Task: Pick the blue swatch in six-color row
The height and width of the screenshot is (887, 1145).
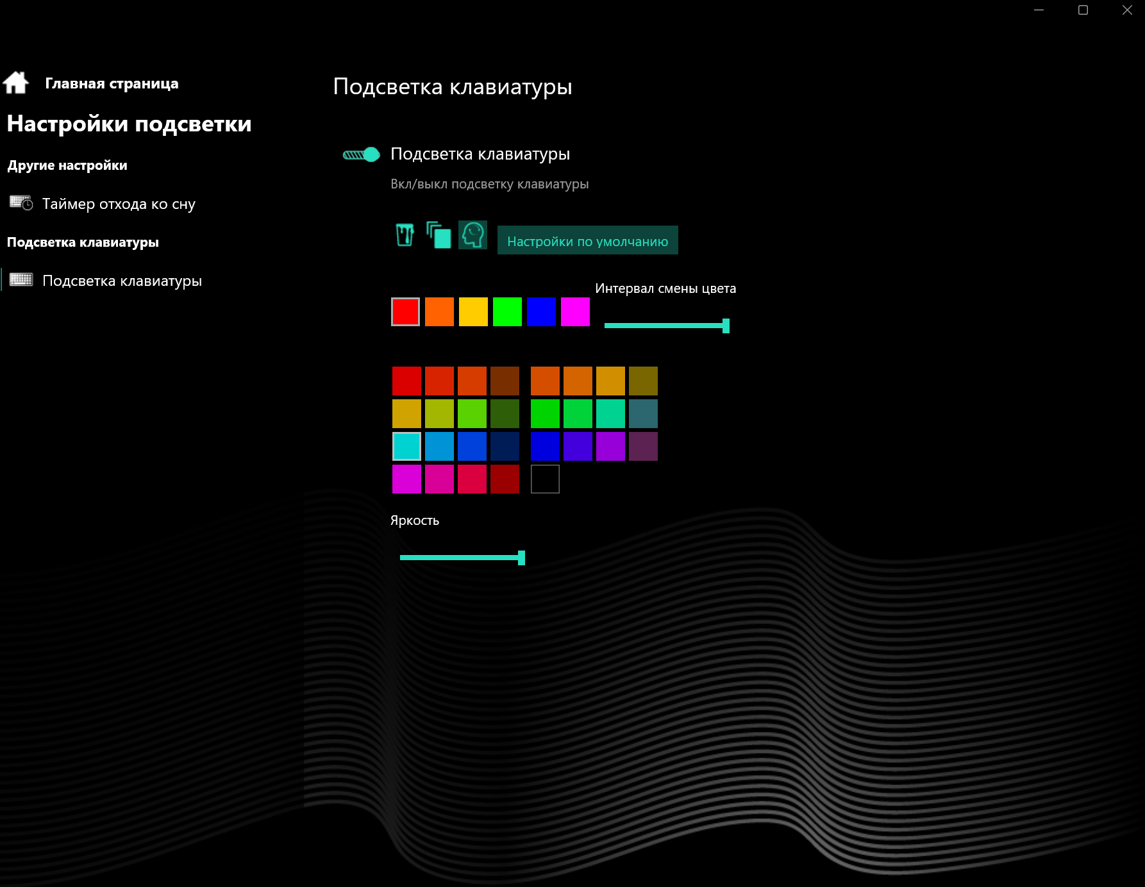Action: (542, 312)
